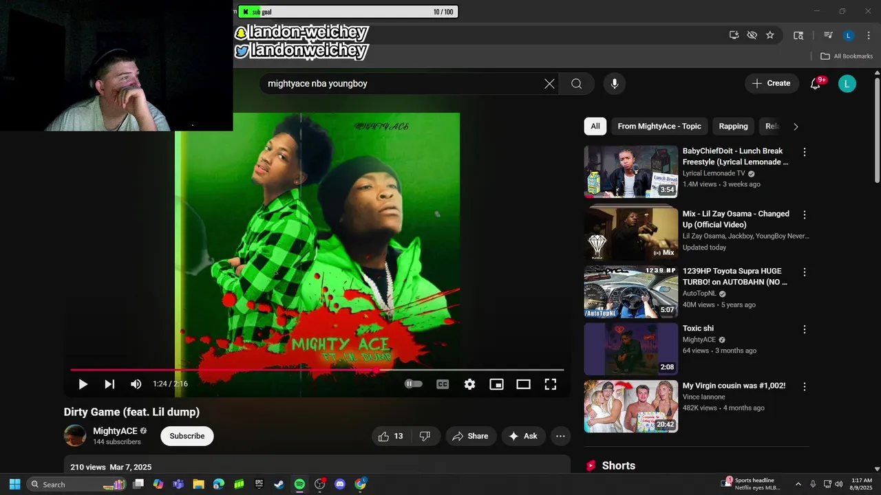Select the All filter chip
The width and height of the screenshot is (881, 495).
(595, 126)
